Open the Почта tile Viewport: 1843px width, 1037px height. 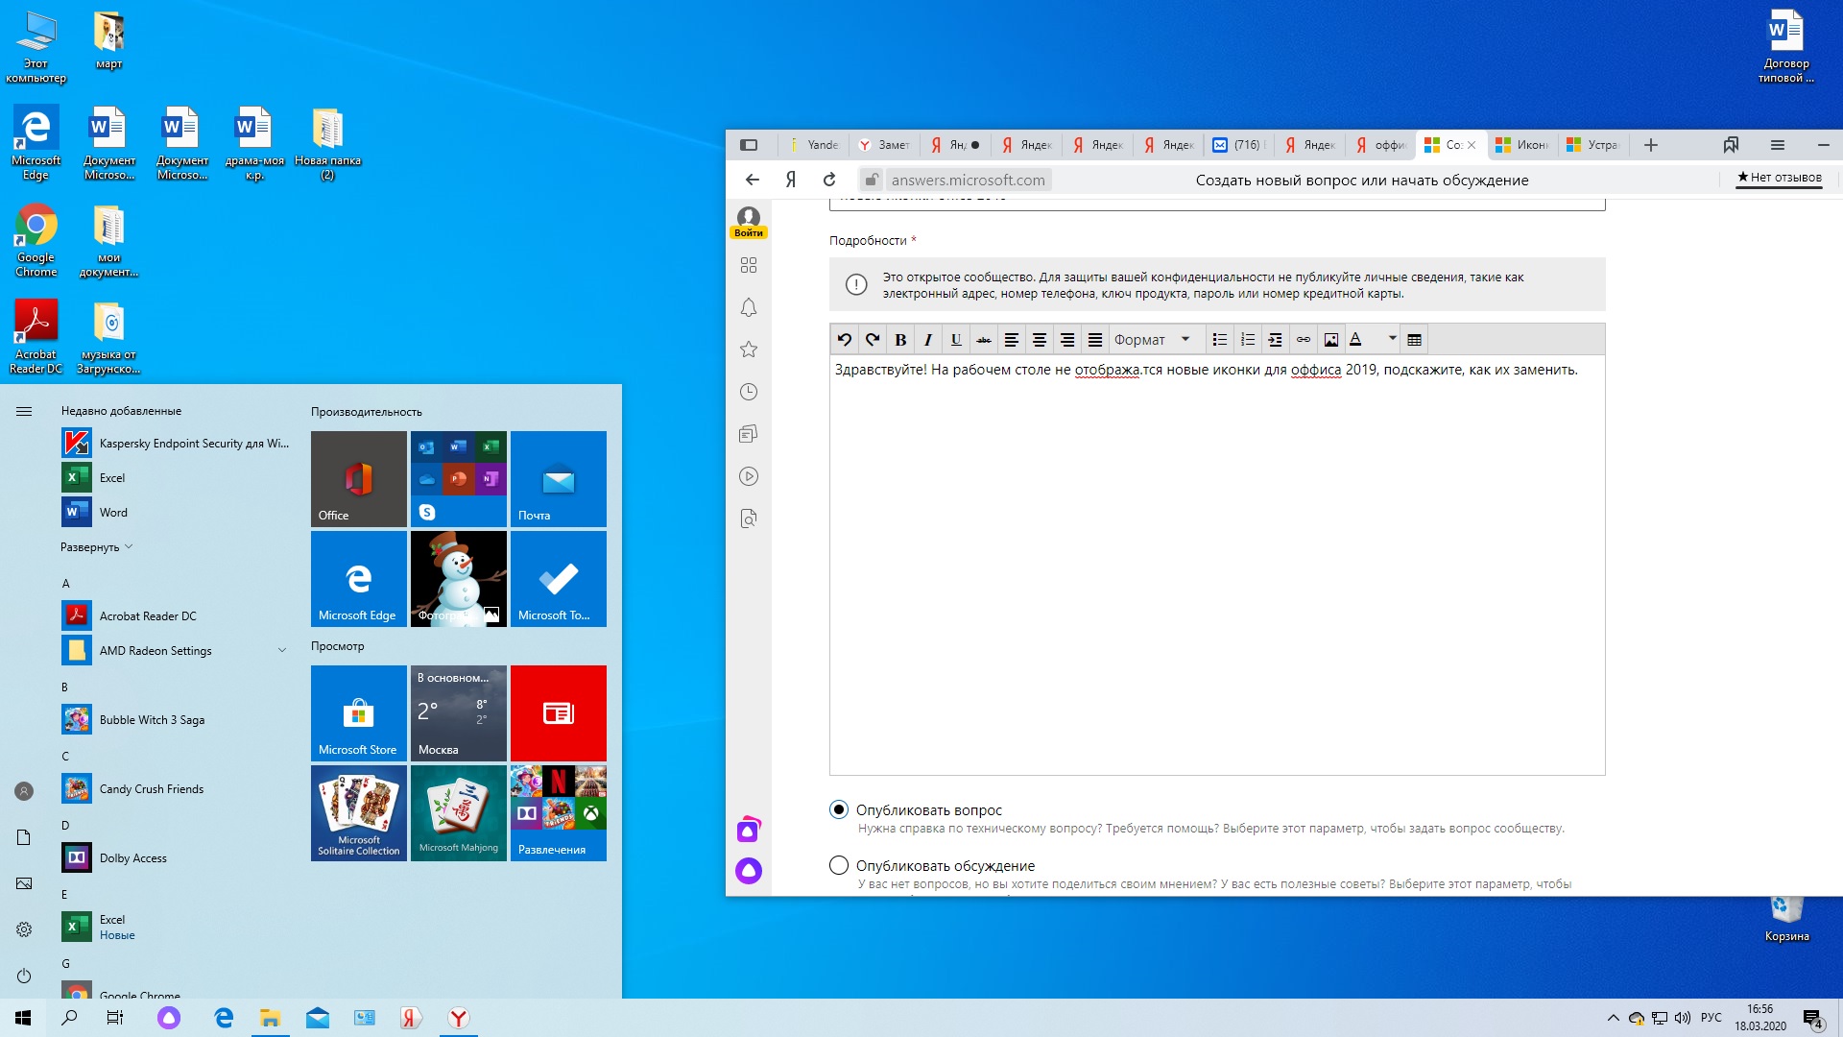click(559, 479)
